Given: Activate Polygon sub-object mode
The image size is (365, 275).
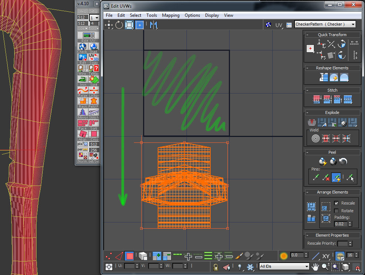Looking at the screenshot, I should 129,256.
